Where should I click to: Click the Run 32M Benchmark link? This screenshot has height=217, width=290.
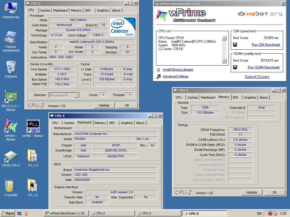click(266, 45)
